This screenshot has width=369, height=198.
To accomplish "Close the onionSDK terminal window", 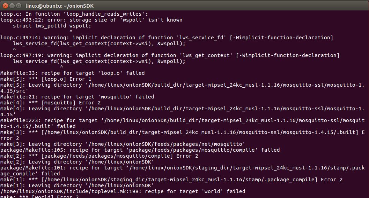I will click(5, 6).
